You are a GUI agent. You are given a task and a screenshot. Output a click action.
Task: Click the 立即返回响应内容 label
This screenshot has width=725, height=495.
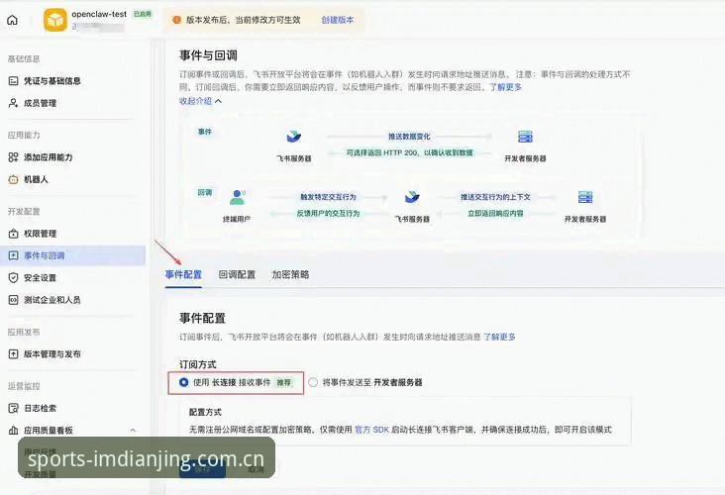(x=495, y=213)
